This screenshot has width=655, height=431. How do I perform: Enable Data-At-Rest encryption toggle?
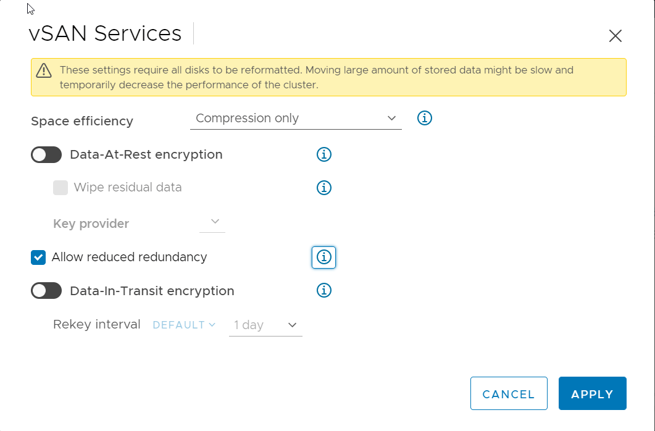coord(46,154)
